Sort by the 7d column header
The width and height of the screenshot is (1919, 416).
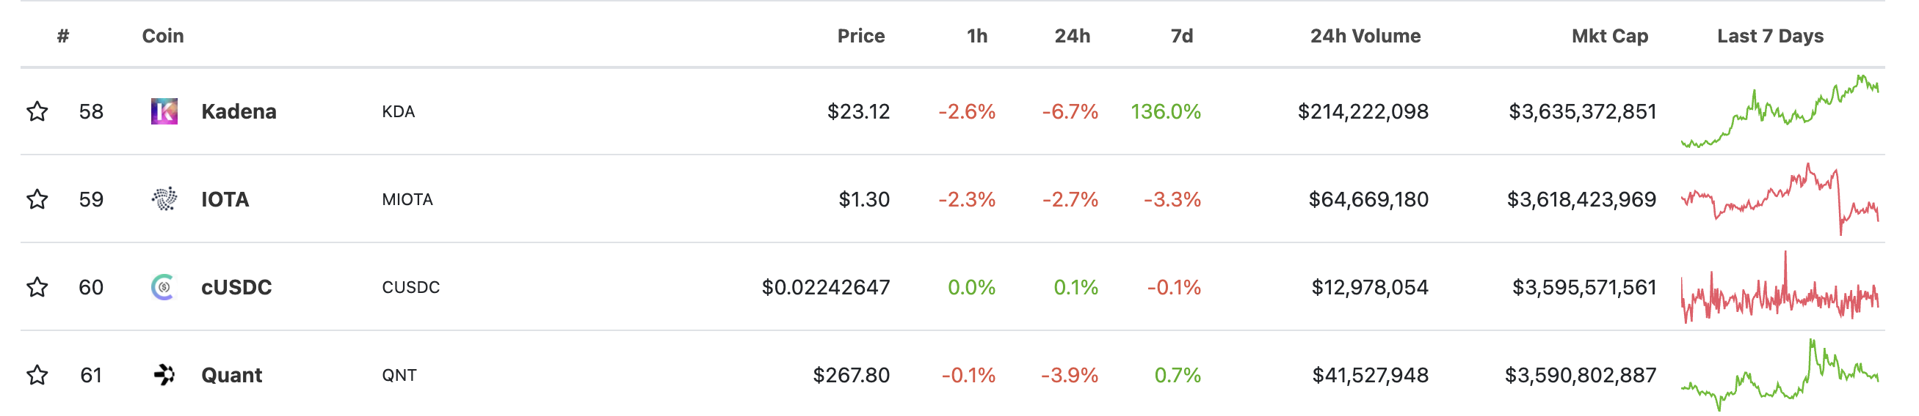(x=1181, y=36)
